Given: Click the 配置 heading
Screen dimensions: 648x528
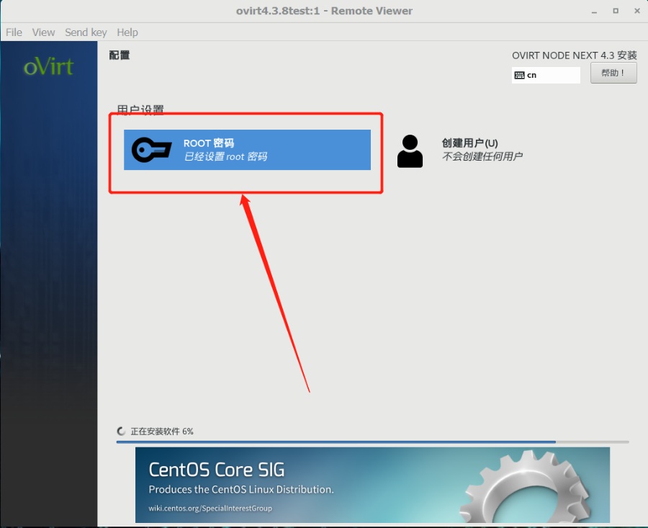Looking at the screenshot, I should click(x=120, y=55).
